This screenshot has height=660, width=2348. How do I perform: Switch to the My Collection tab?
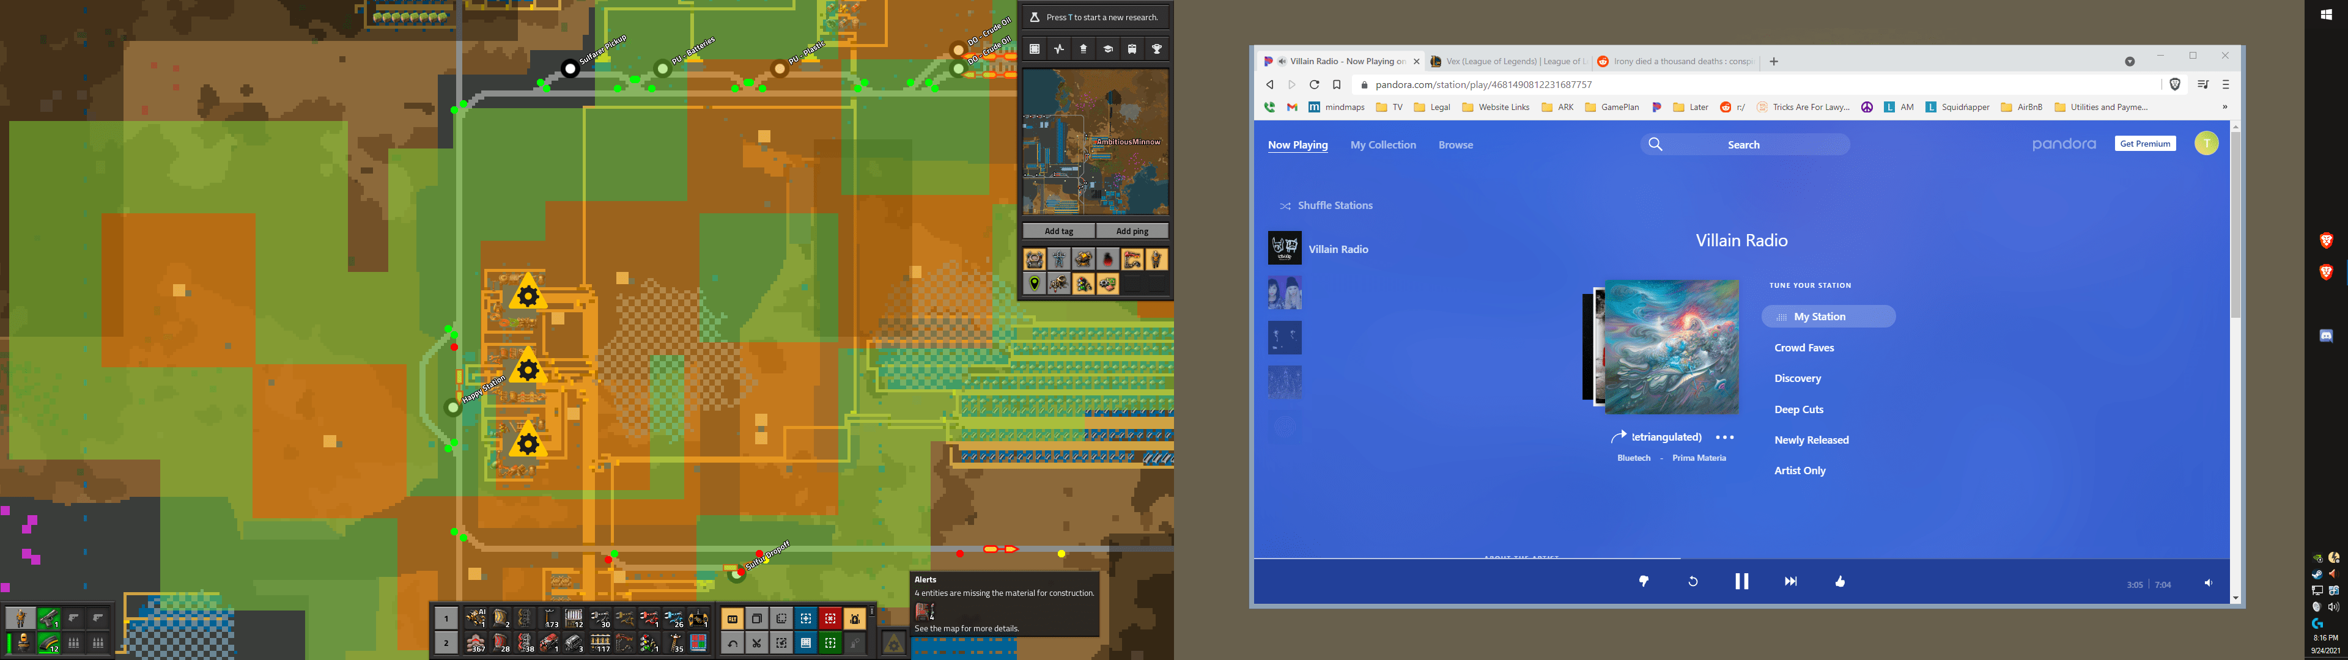pos(1383,144)
